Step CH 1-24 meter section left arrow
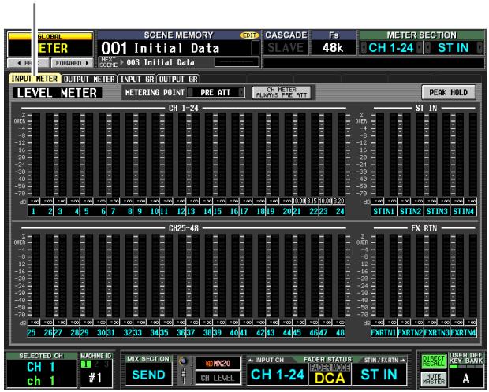The image size is (489, 392). click(x=364, y=48)
